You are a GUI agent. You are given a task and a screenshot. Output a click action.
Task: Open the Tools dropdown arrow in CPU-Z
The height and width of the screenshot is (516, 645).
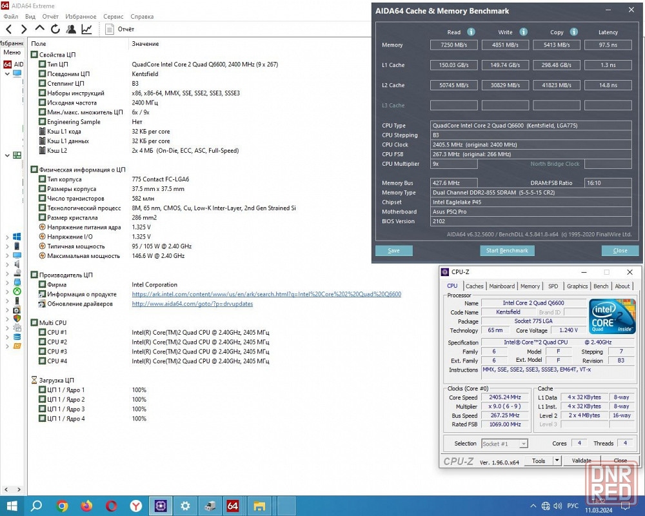coord(557,461)
